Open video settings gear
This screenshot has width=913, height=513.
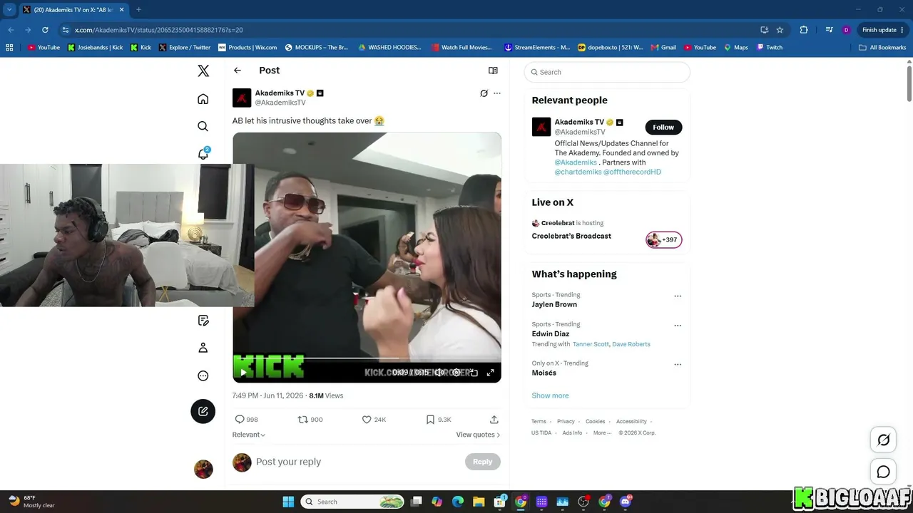coord(456,372)
